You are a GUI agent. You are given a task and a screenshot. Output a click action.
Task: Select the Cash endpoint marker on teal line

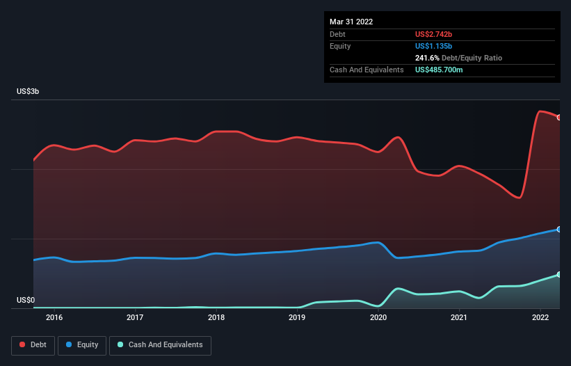[559, 275]
